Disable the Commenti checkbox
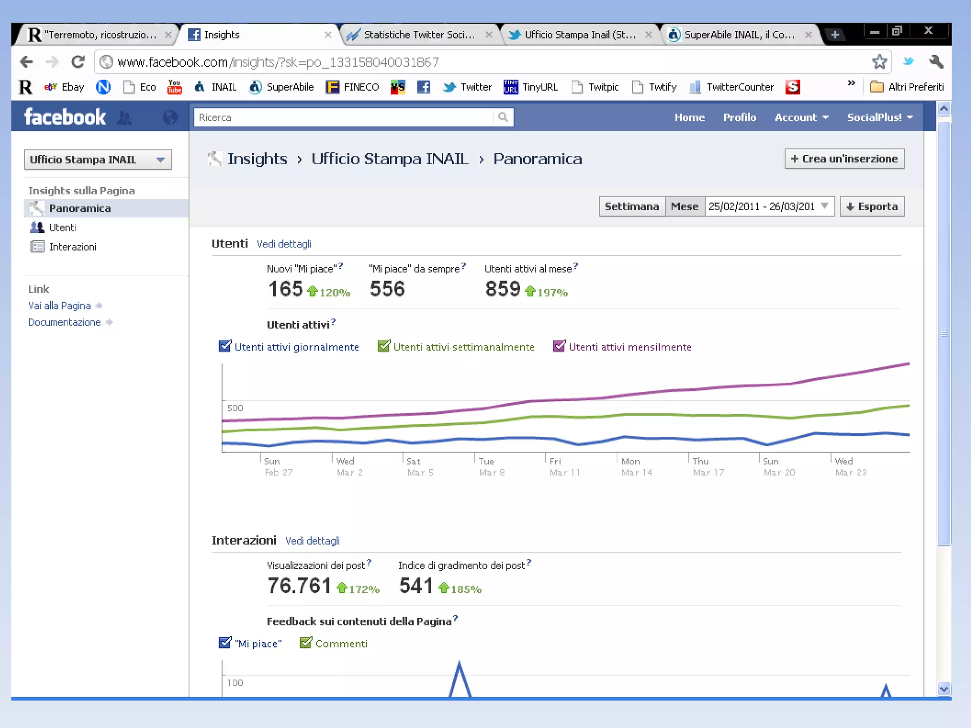 tap(306, 643)
